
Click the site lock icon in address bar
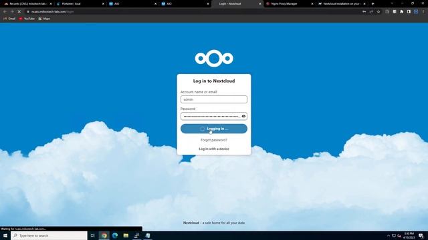click(x=28, y=12)
